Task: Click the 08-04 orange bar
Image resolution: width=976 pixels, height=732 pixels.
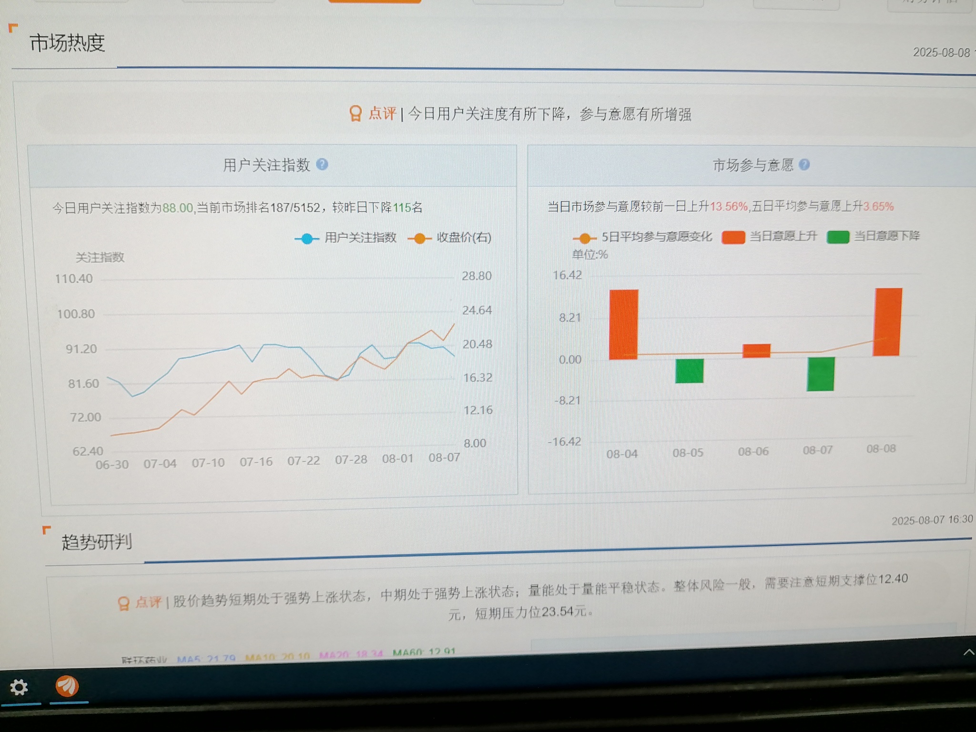Action: (x=624, y=325)
